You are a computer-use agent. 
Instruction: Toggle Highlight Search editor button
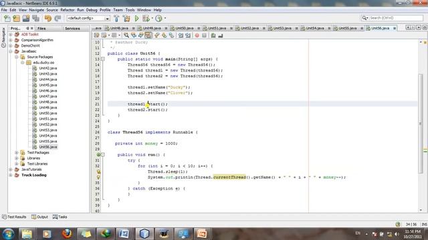coord(148,35)
